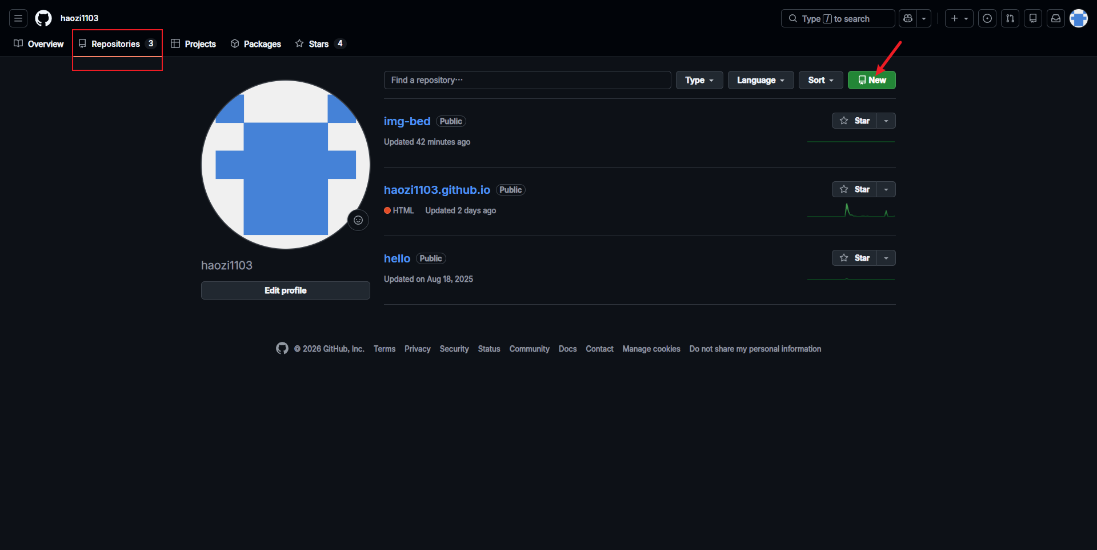This screenshot has height=550, width=1097.
Task: Go to GitHub home via Octocat logo in header
Action: click(43, 18)
